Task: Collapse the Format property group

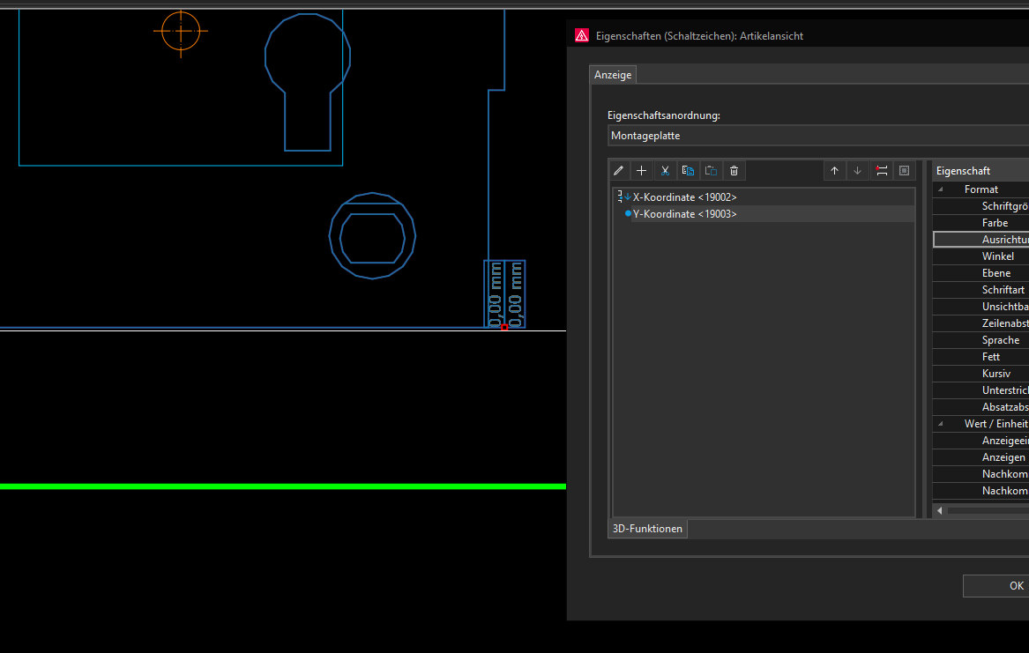Action: click(941, 189)
